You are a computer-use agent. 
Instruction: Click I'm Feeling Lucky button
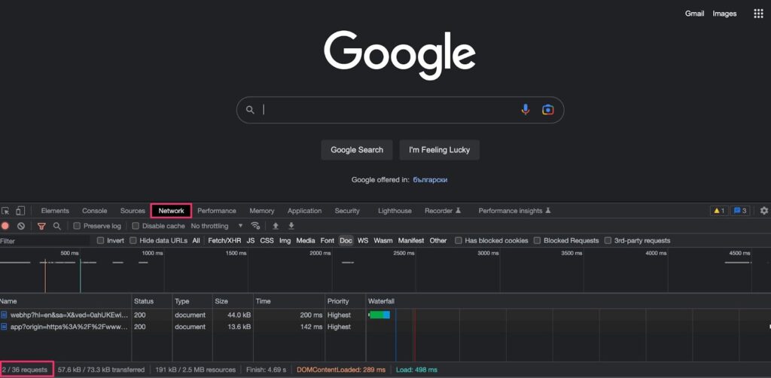[x=439, y=150]
